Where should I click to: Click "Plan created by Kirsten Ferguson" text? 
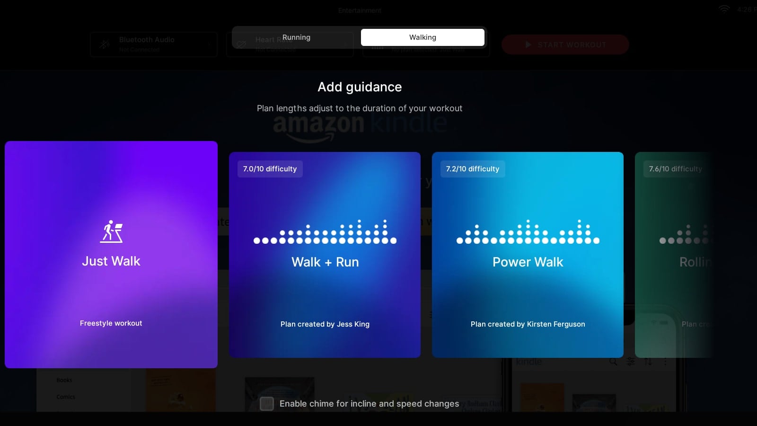528,324
